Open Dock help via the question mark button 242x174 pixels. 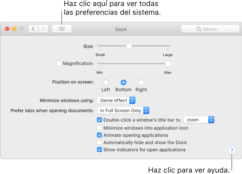[231, 150]
